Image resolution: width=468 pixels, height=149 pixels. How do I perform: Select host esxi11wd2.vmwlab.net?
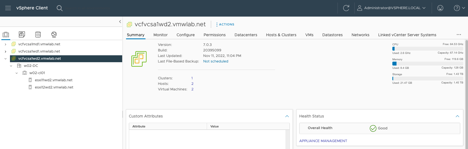[54, 80]
